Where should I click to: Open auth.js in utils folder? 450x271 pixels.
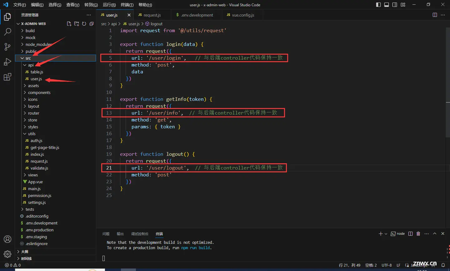click(x=36, y=140)
